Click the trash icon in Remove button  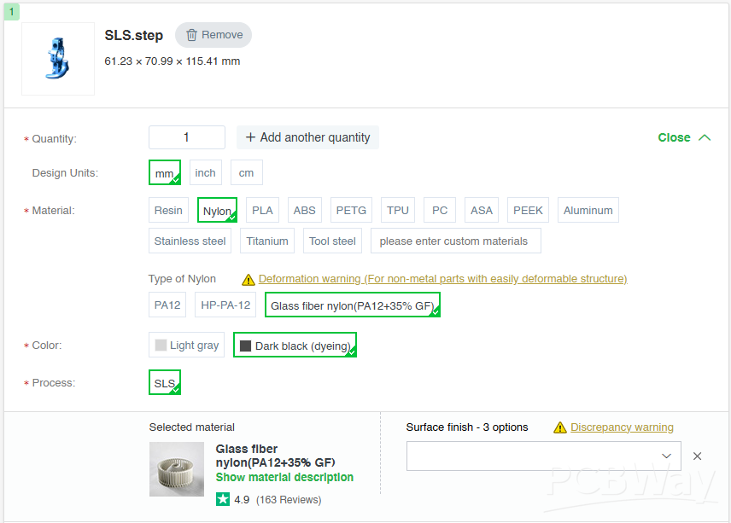point(192,35)
